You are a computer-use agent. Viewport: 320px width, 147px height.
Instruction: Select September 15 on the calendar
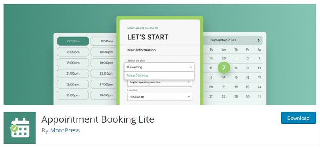[236, 77]
